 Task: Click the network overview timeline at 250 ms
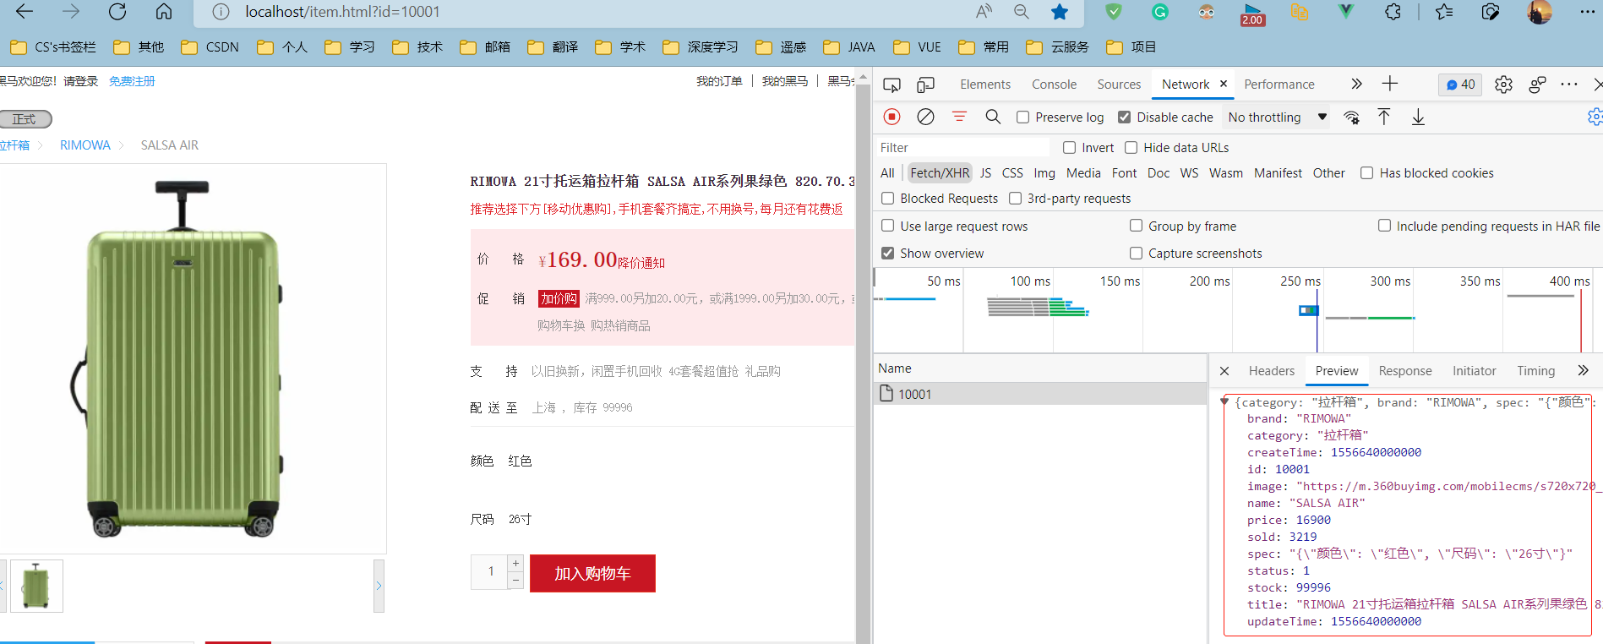[1300, 281]
